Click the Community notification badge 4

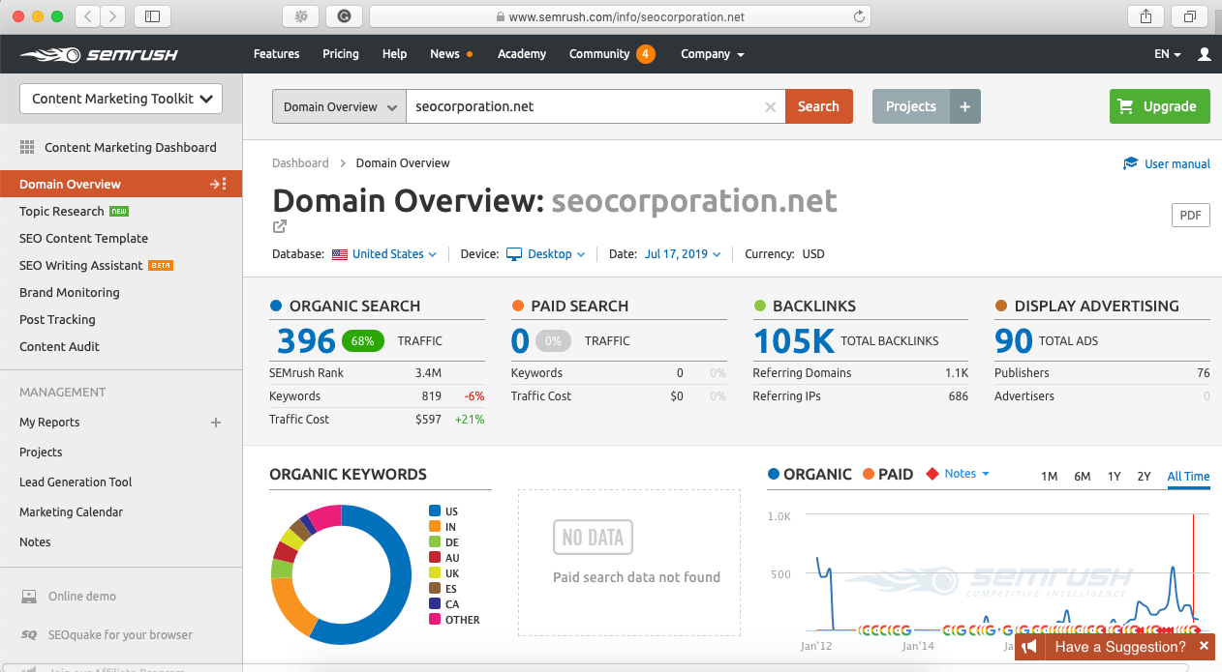click(646, 54)
